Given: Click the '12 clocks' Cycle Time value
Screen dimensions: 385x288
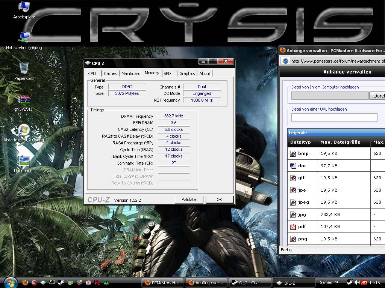Looking at the screenshot, I should coord(174,149).
